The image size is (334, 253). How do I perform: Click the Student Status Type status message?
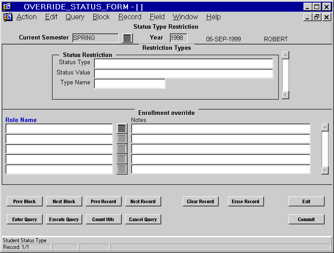pos(25,240)
